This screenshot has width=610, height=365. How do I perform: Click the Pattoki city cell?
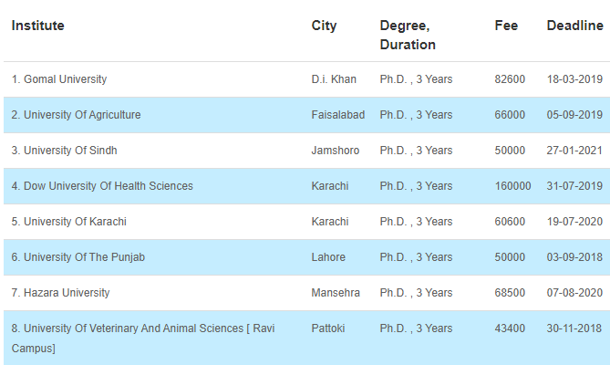click(x=328, y=328)
